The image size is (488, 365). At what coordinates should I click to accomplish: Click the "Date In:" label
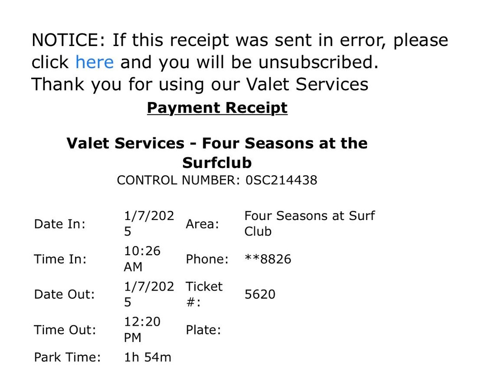[x=60, y=224]
